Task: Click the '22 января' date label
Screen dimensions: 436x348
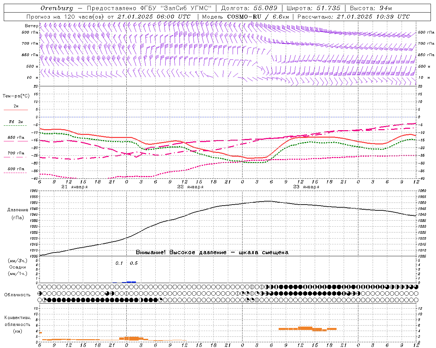Action: [x=190, y=187]
